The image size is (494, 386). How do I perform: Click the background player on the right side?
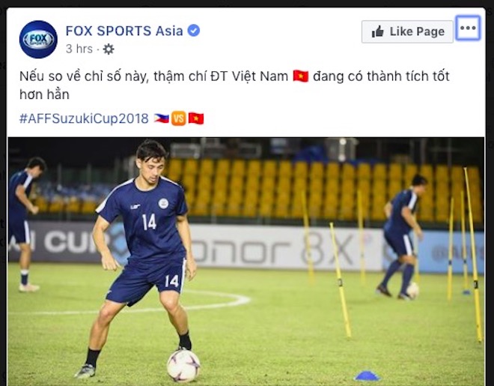400,237
